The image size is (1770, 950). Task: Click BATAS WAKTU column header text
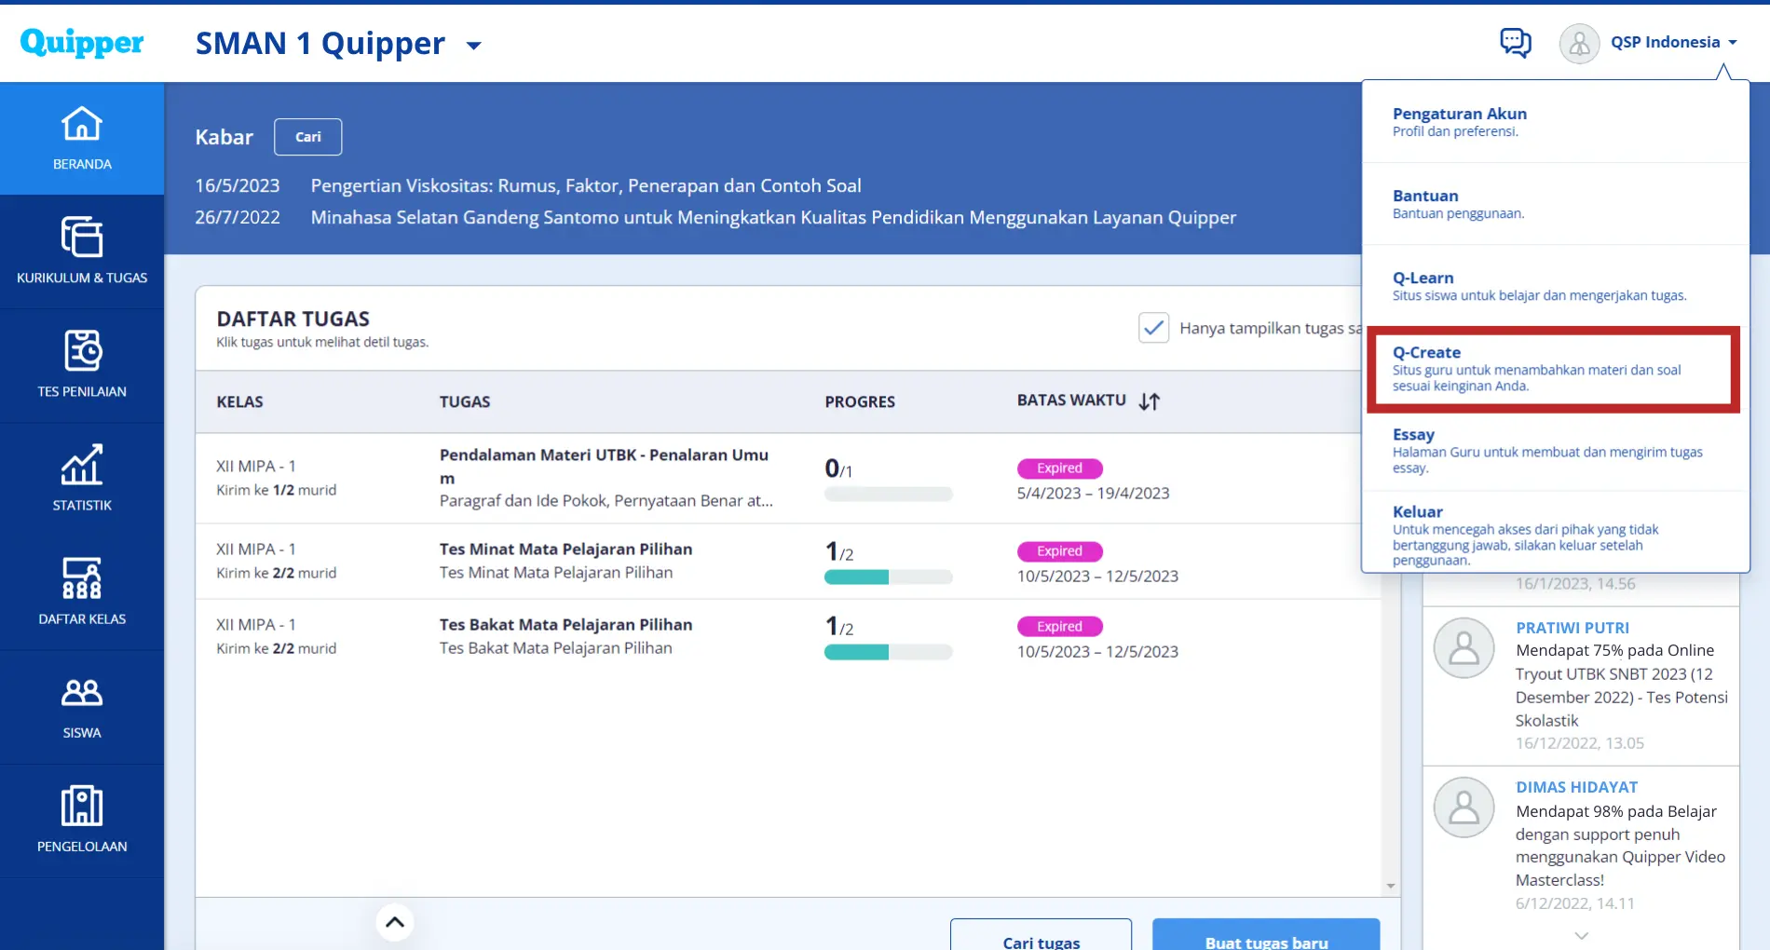pyautogui.click(x=1071, y=400)
